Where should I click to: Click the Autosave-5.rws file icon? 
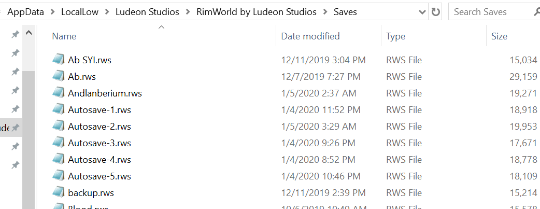[x=59, y=175]
